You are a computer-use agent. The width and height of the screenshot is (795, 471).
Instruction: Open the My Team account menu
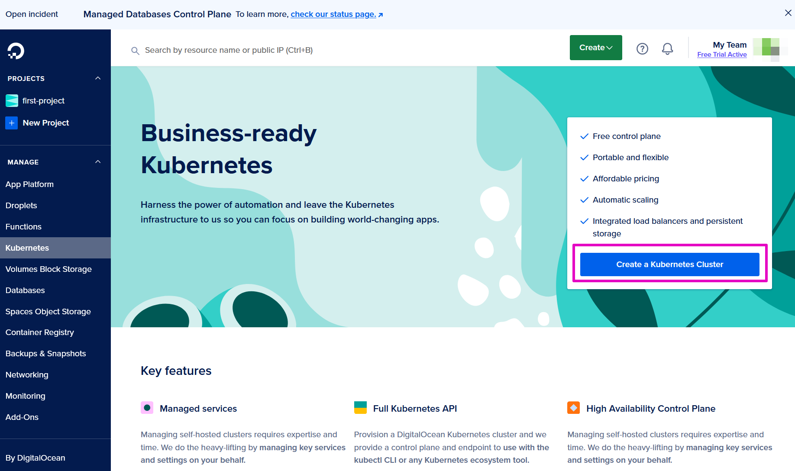pos(730,45)
